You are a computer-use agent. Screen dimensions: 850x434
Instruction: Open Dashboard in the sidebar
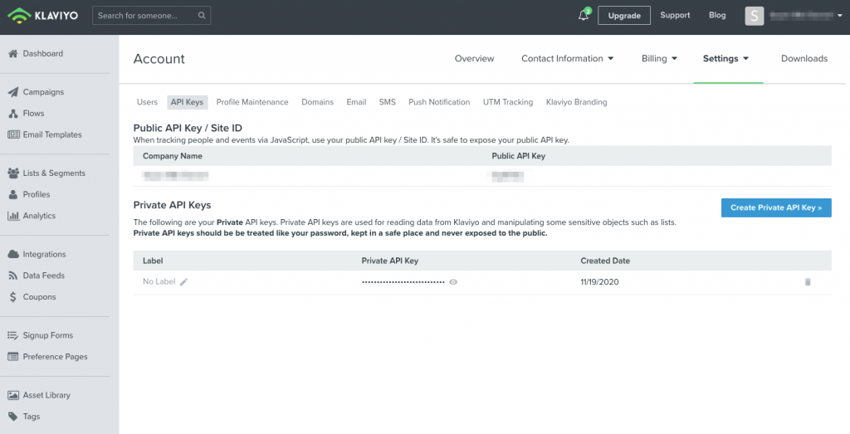point(43,53)
